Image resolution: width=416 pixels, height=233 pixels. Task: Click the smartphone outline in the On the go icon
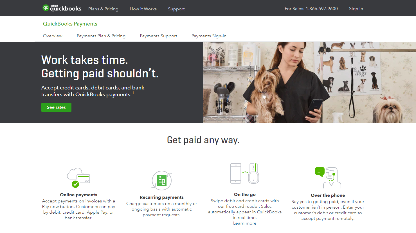[236, 173]
